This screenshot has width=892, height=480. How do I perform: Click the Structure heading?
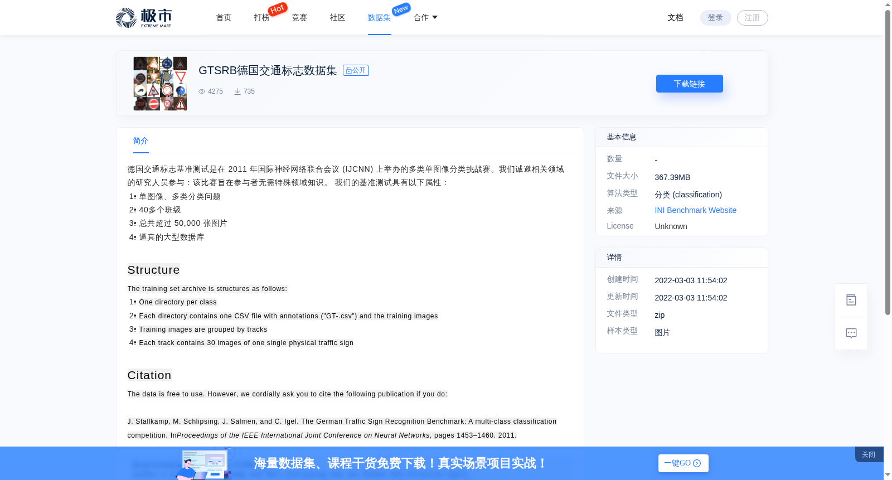(153, 270)
